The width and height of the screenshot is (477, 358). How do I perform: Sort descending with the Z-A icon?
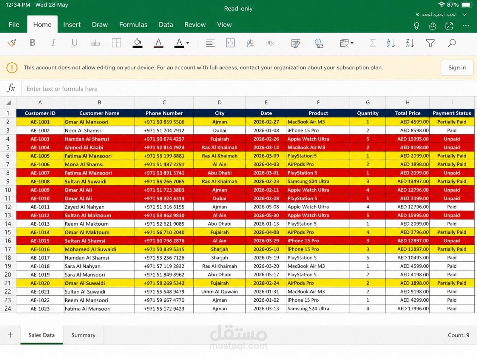[410, 43]
